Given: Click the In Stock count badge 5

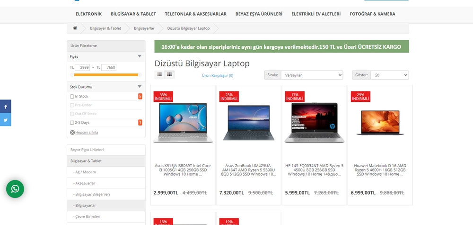Looking at the screenshot, I should (140, 96).
